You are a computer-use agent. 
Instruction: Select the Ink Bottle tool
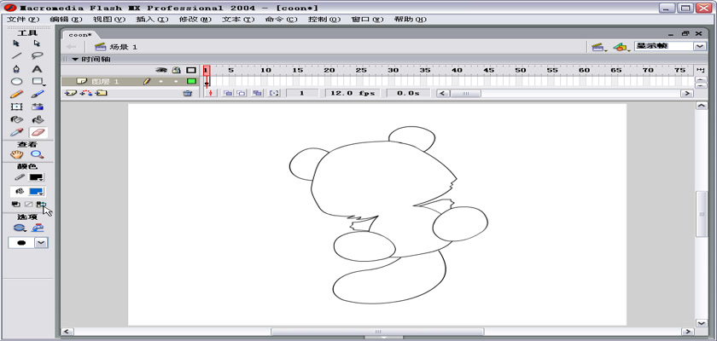[17, 120]
